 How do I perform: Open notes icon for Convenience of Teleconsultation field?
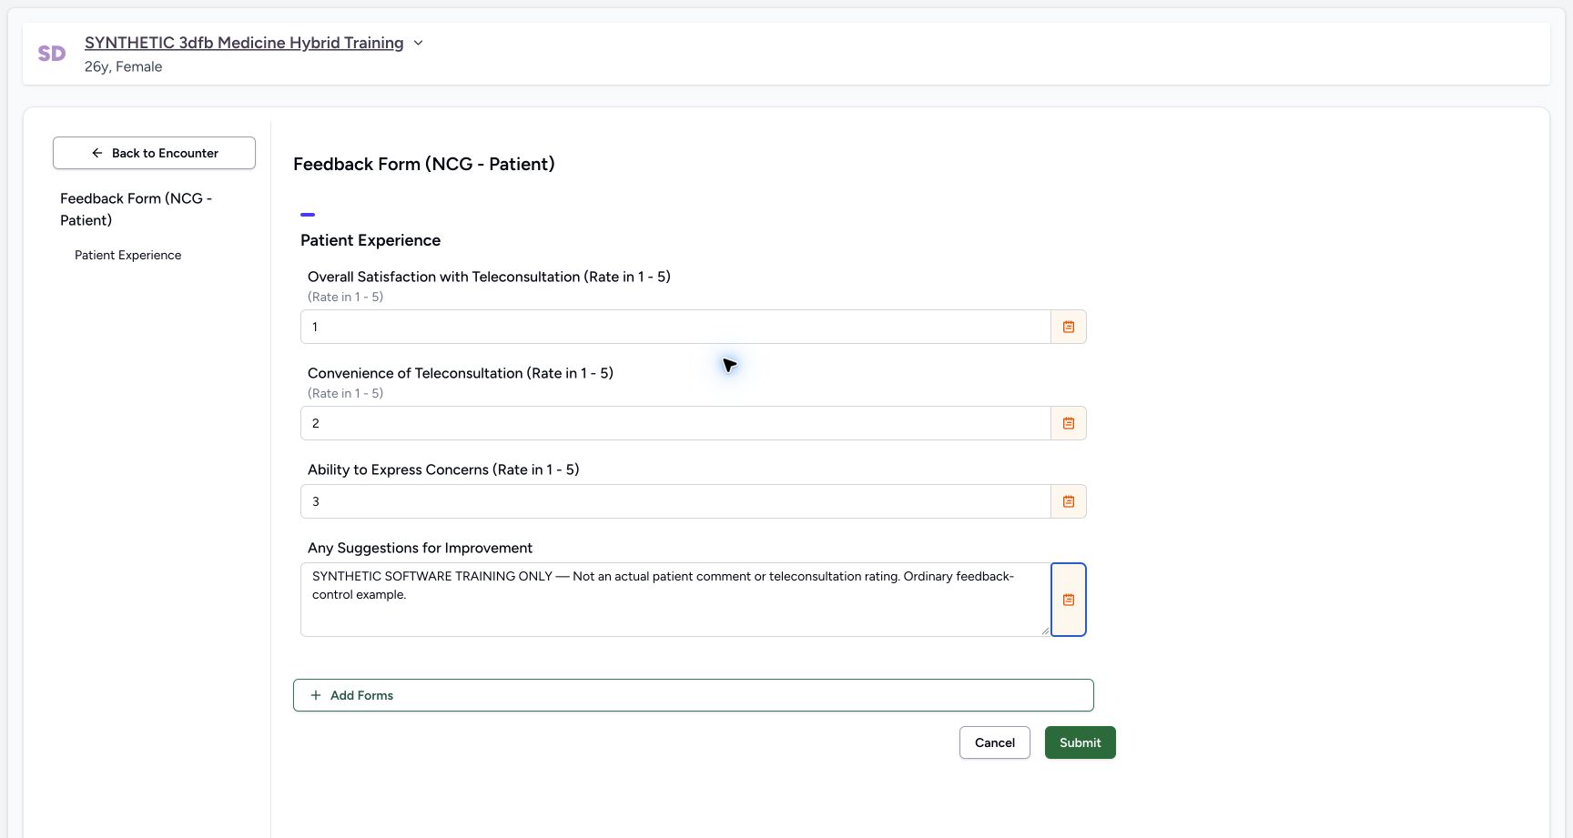tap(1069, 423)
